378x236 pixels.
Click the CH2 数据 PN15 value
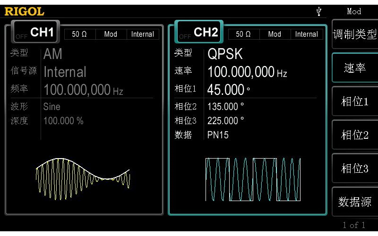click(218, 135)
